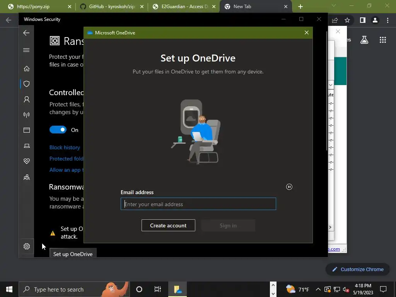Viewport: 396px width, 297px height.
Task: Open the weather 71°F widget
Action: 297,289
